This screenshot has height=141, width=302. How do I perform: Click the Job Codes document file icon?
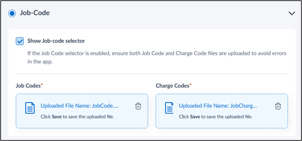tap(30, 108)
